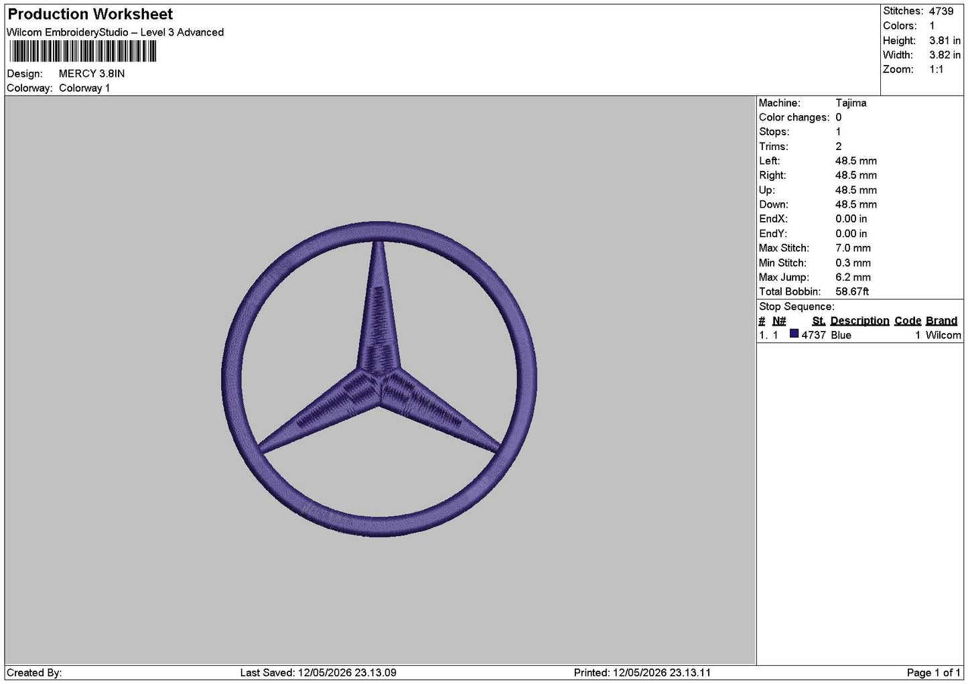Click the 'Code' column header
This screenshot has height=684, width=968.
(908, 321)
